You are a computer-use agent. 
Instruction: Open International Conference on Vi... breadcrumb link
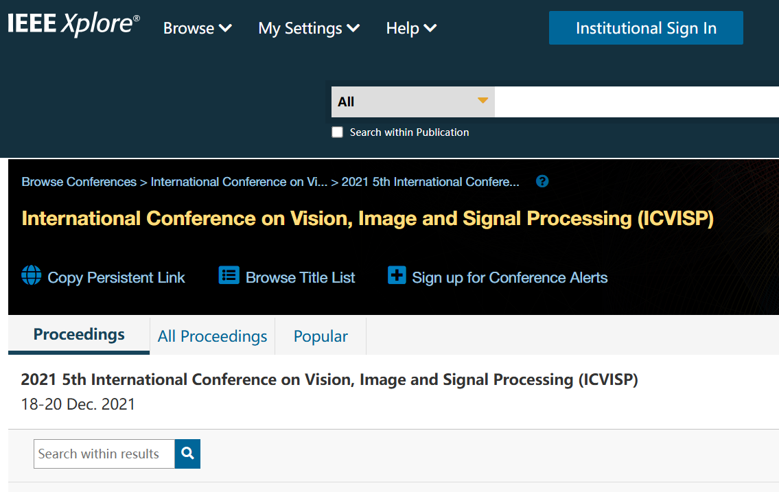(239, 182)
